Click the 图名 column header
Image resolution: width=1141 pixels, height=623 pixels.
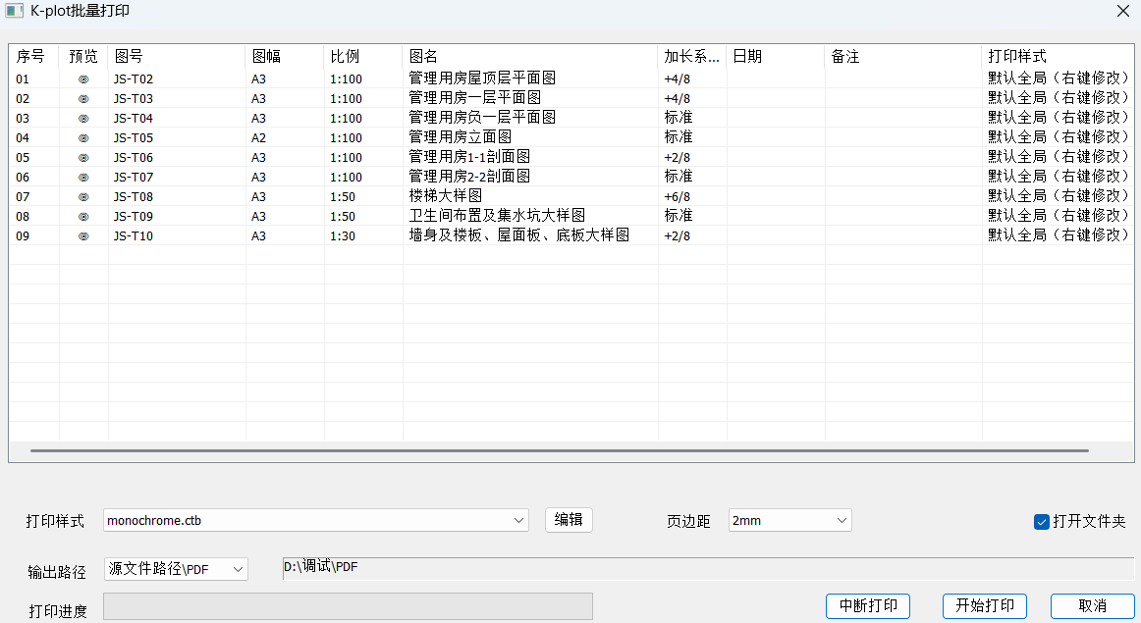point(530,57)
